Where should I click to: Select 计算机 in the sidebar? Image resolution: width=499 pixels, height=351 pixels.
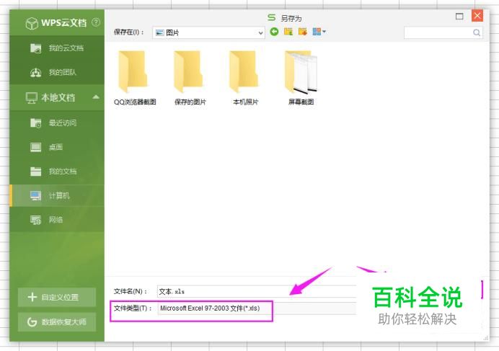[x=57, y=195]
